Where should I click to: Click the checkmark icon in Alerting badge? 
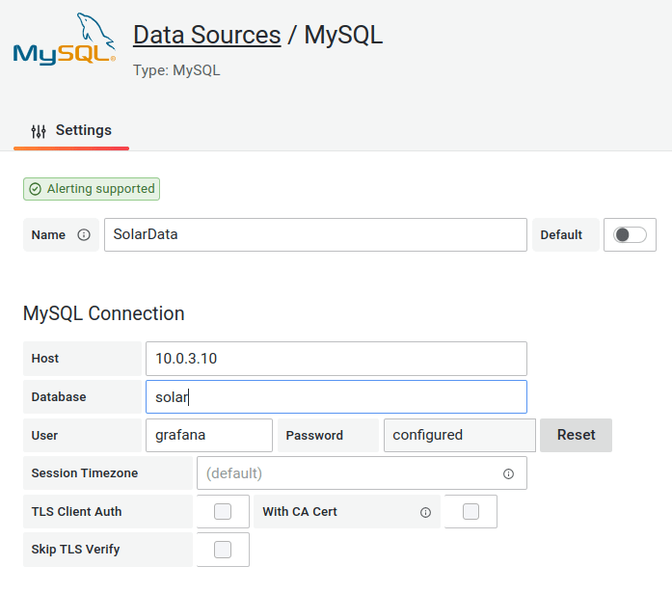(35, 189)
